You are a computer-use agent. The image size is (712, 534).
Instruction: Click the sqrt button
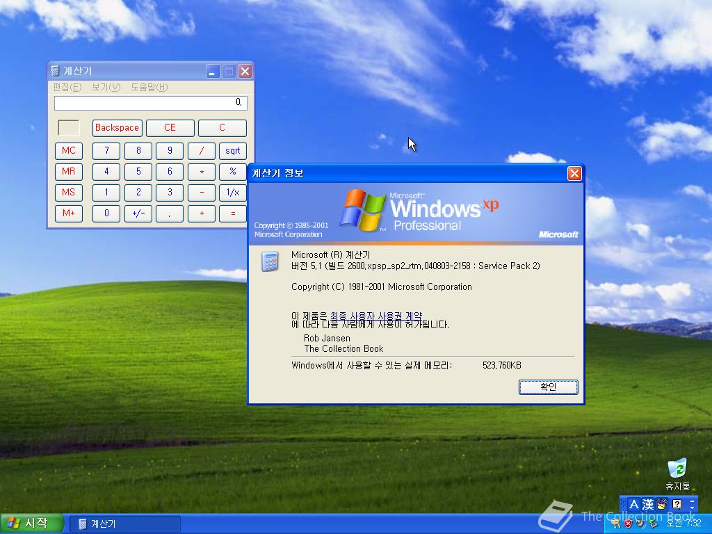pos(232,151)
